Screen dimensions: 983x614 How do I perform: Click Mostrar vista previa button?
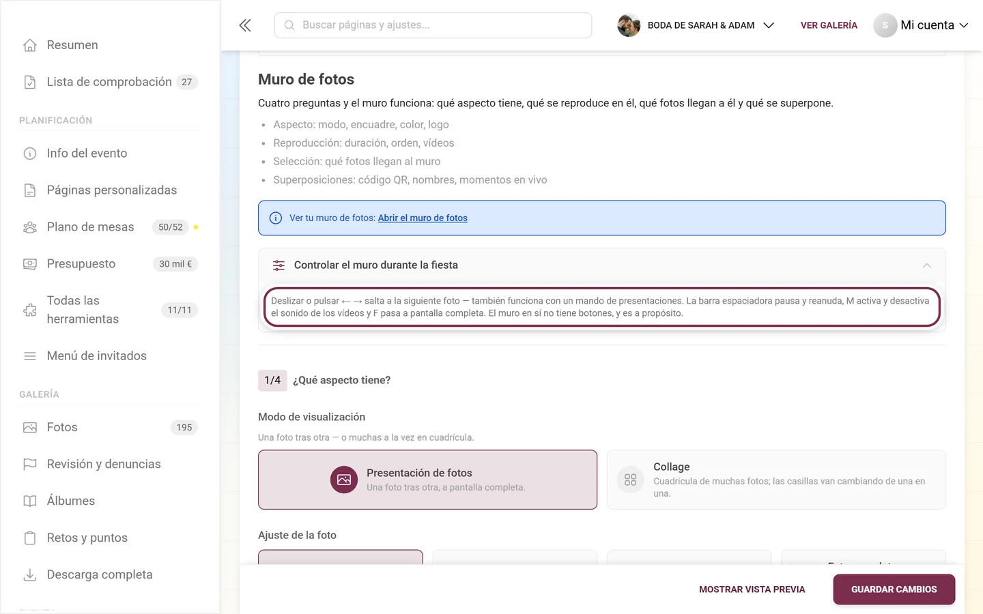tap(752, 589)
